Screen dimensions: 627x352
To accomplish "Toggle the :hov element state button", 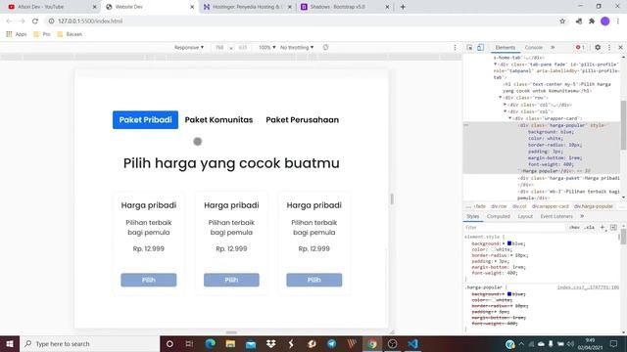I will 574,228.
